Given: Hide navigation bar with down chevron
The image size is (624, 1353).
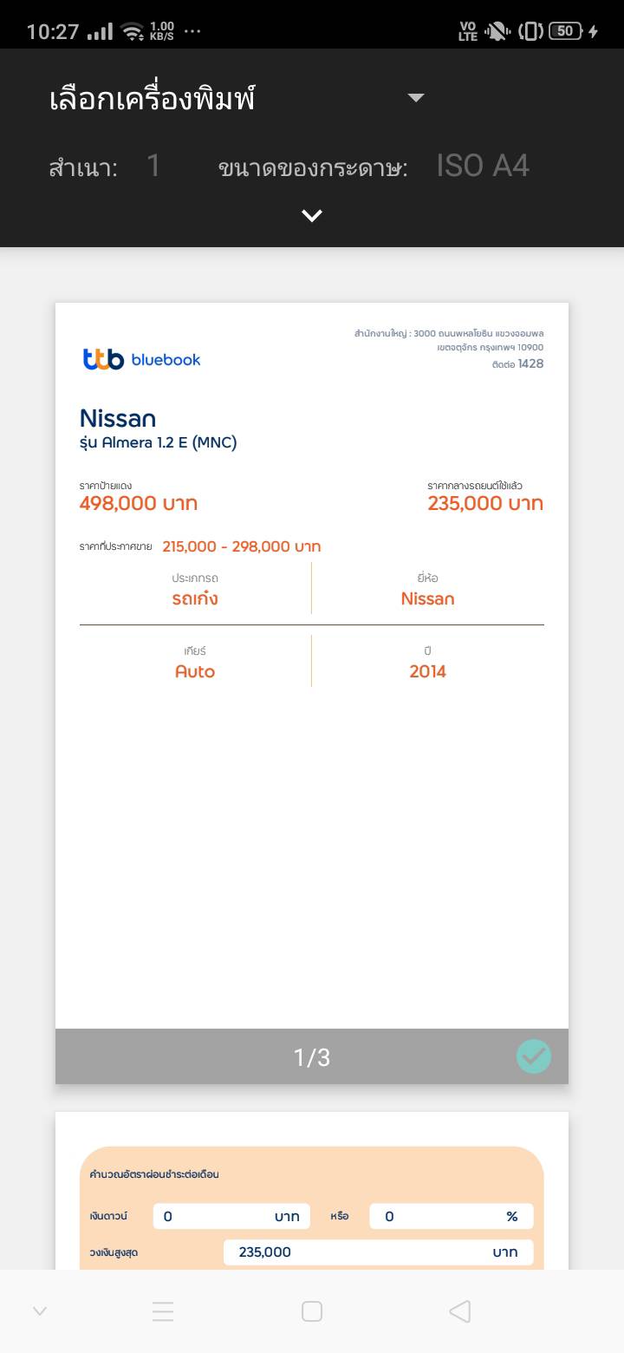Looking at the screenshot, I should 40,1311.
